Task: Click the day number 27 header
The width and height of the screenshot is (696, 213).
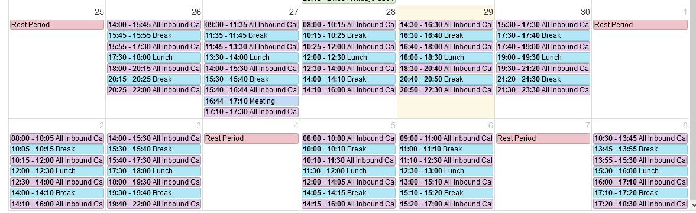Action: pyautogui.click(x=293, y=12)
